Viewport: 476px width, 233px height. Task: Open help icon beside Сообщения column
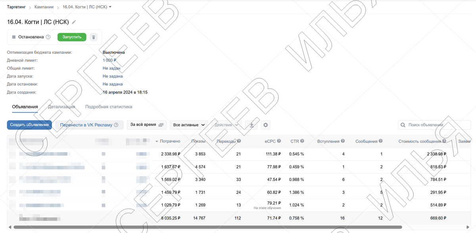pyautogui.click(x=381, y=141)
